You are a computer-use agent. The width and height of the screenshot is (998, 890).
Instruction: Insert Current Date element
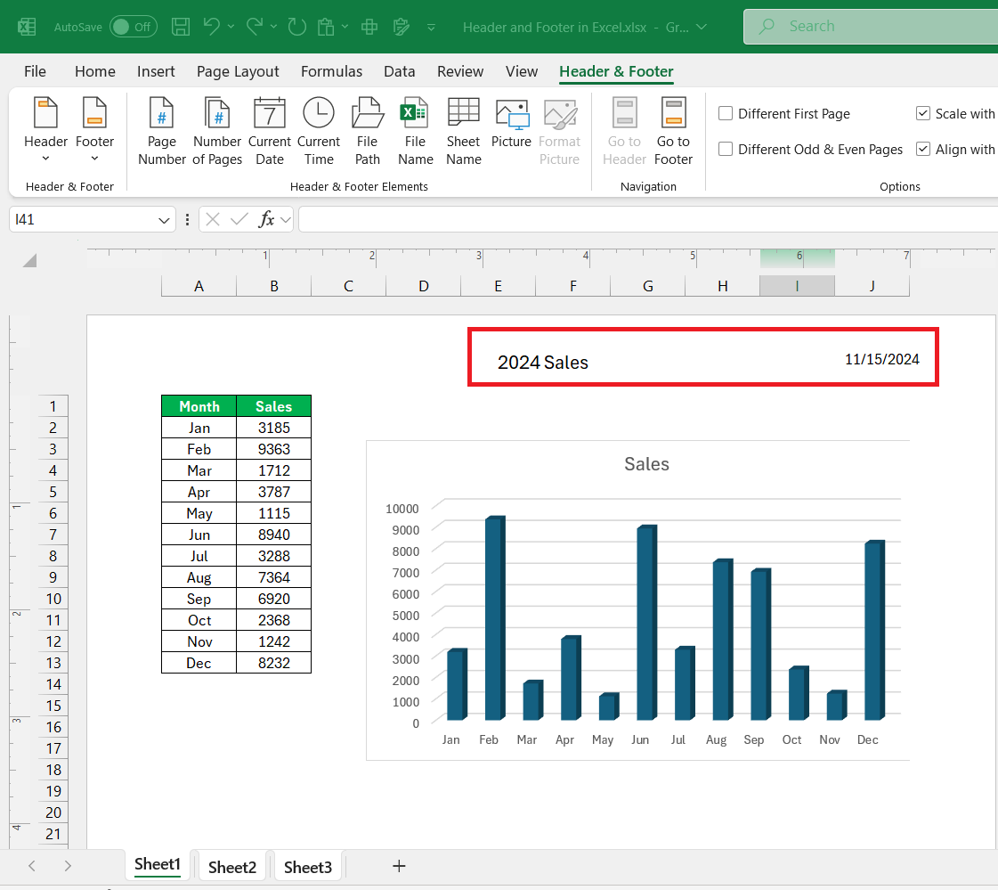[269, 131]
